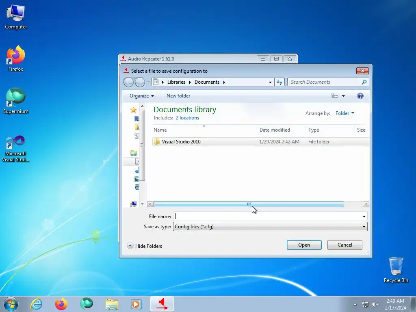The height and width of the screenshot is (312, 416).
Task: Open Desktop shortcut in navigation pane
Action: 136,119
